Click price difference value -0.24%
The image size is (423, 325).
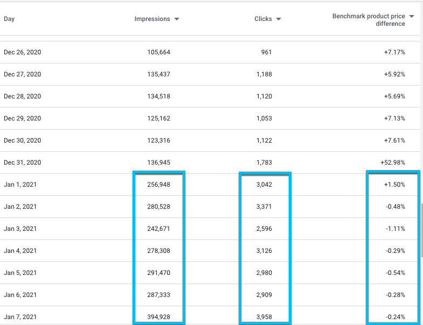396,317
